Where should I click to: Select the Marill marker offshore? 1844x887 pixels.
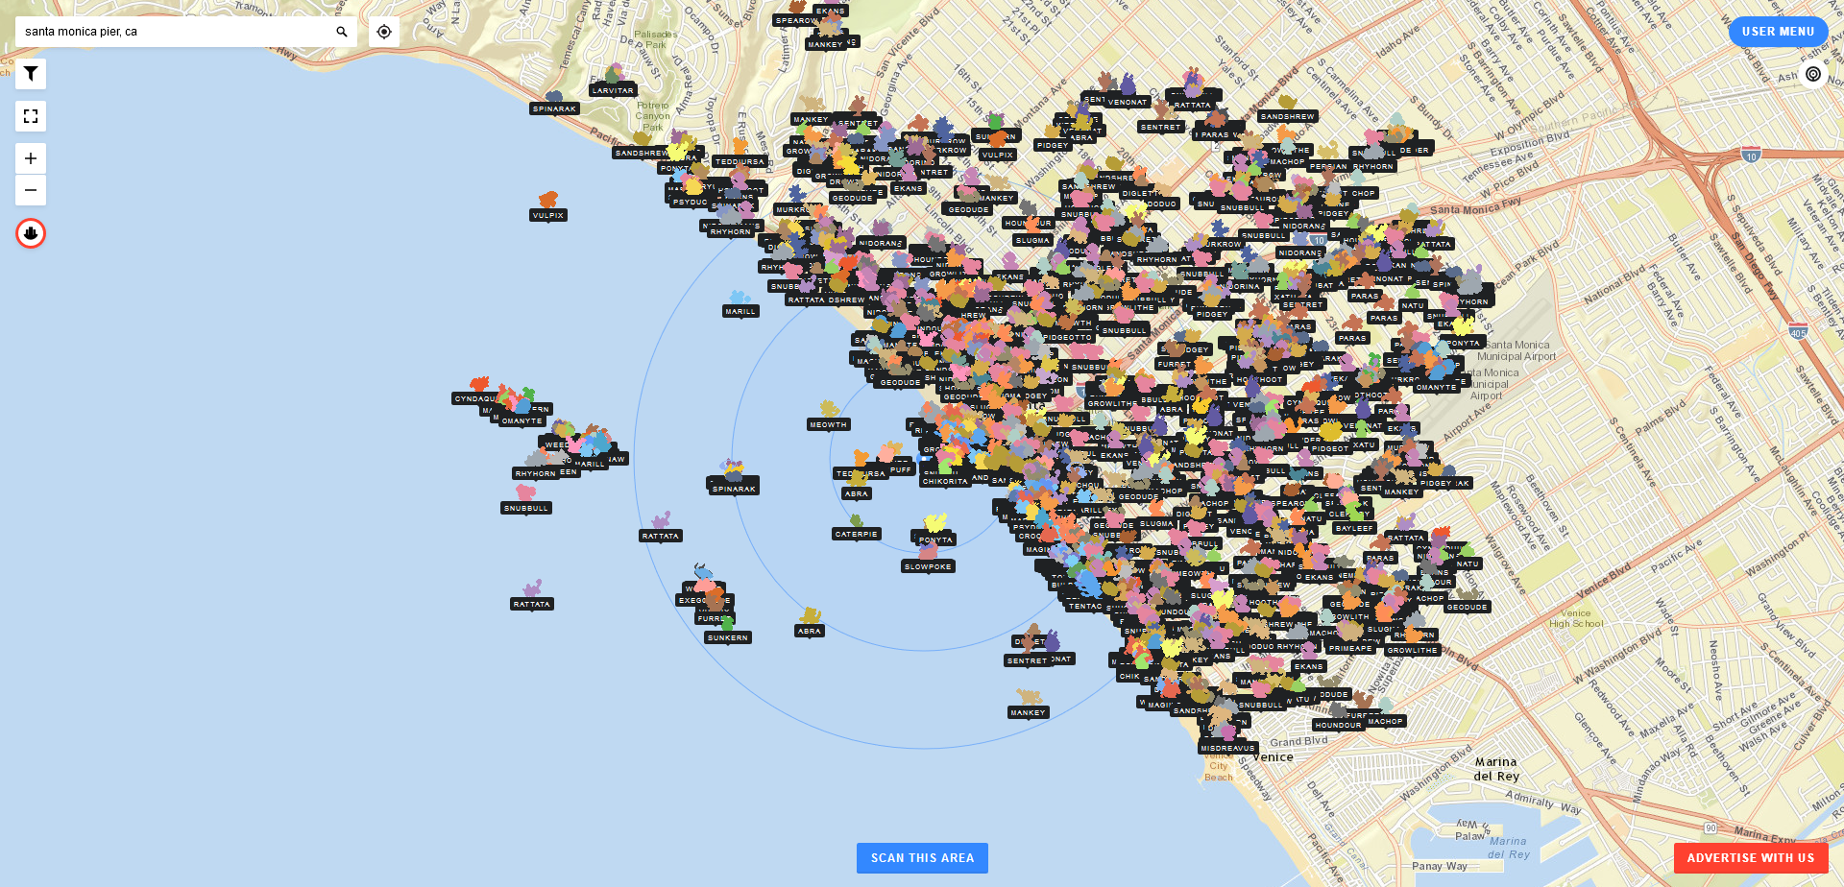click(740, 303)
